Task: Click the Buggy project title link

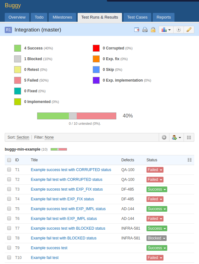Action: (x=13, y=5)
